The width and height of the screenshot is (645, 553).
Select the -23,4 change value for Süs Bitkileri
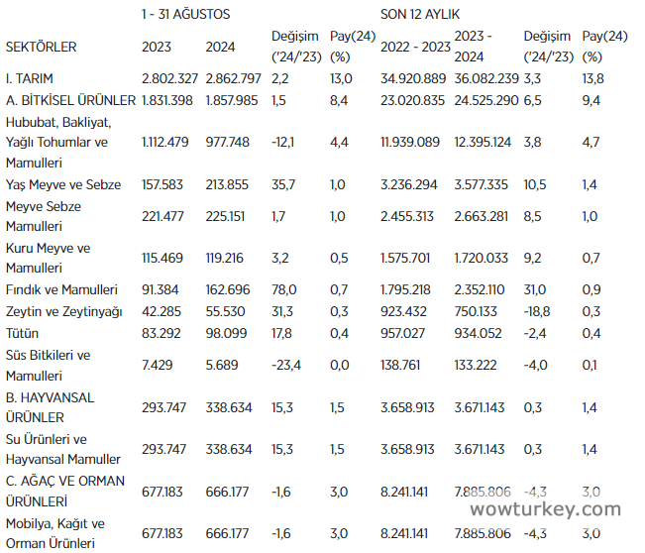point(286,366)
